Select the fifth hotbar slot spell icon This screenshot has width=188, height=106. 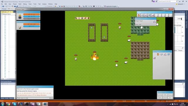153,15
